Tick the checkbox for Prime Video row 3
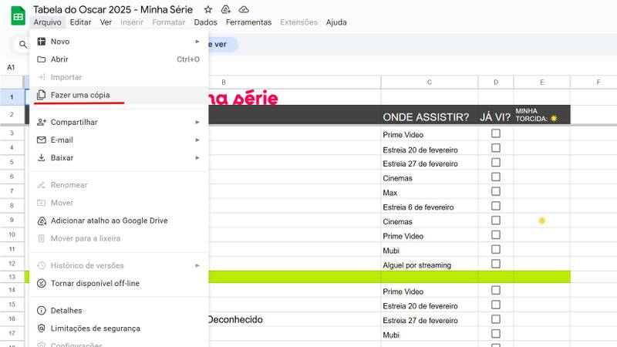The image size is (617, 347). pos(496,133)
